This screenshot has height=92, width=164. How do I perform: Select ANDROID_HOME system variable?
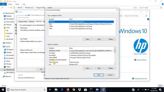point(81,51)
